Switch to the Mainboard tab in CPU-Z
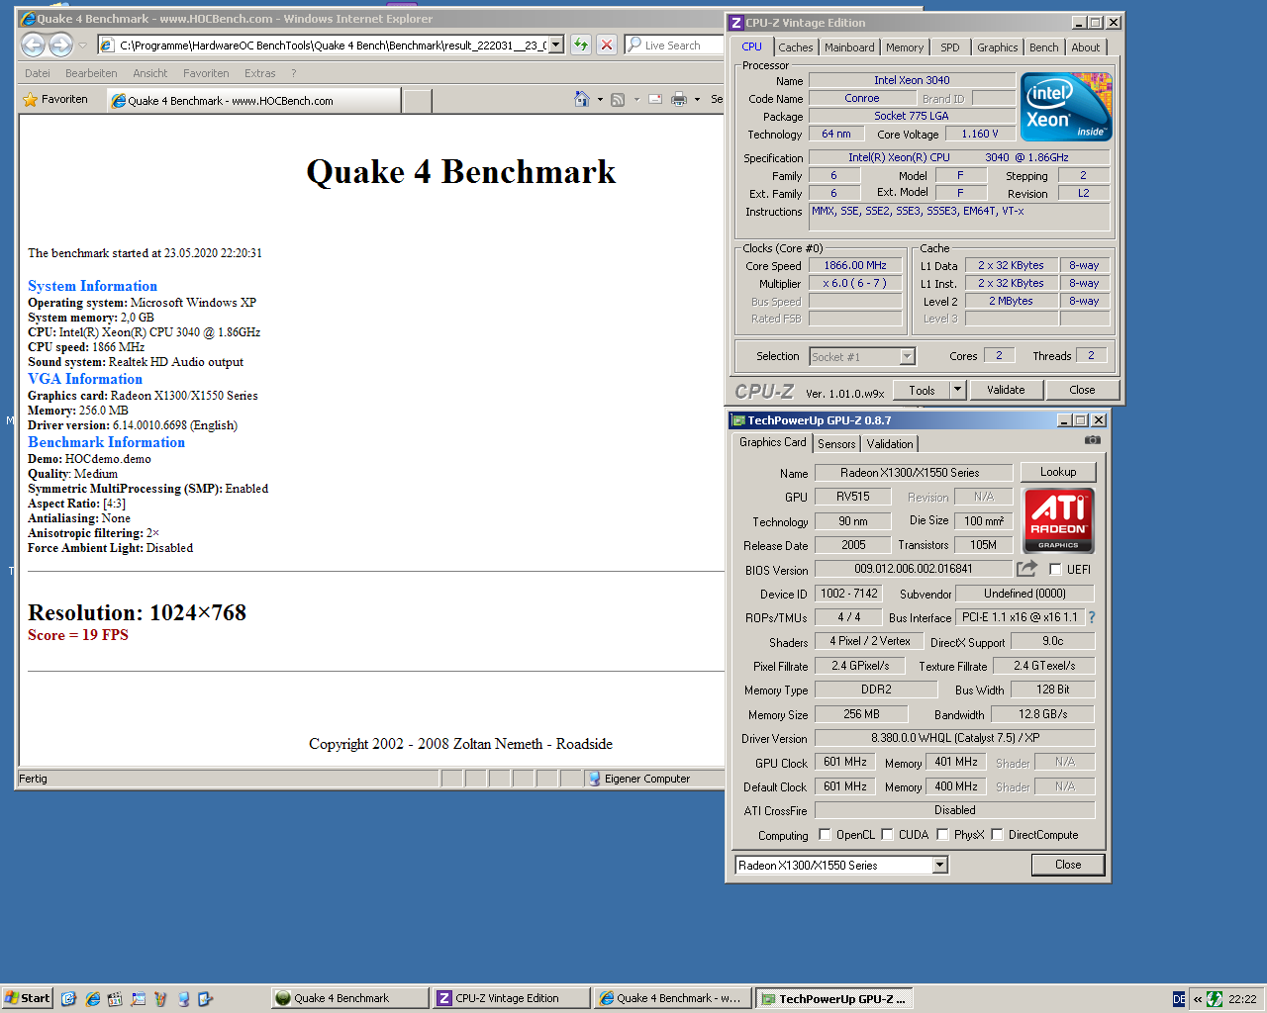 (x=849, y=47)
